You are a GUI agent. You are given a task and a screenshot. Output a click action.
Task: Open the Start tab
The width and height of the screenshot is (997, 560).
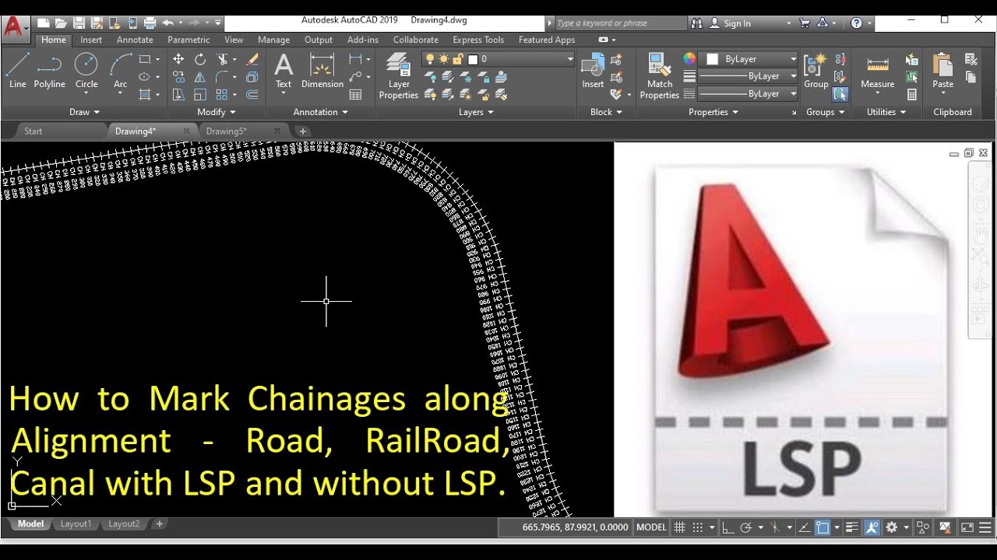33,131
